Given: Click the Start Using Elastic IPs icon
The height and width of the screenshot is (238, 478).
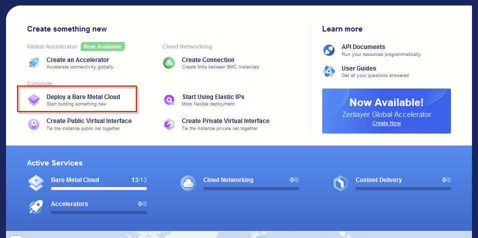Looking at the screenshot, I should click(x=169, y=99).
